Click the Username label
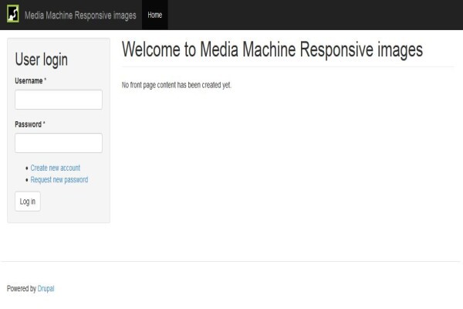This screenshot has width=463, height=309. (29, 80)
